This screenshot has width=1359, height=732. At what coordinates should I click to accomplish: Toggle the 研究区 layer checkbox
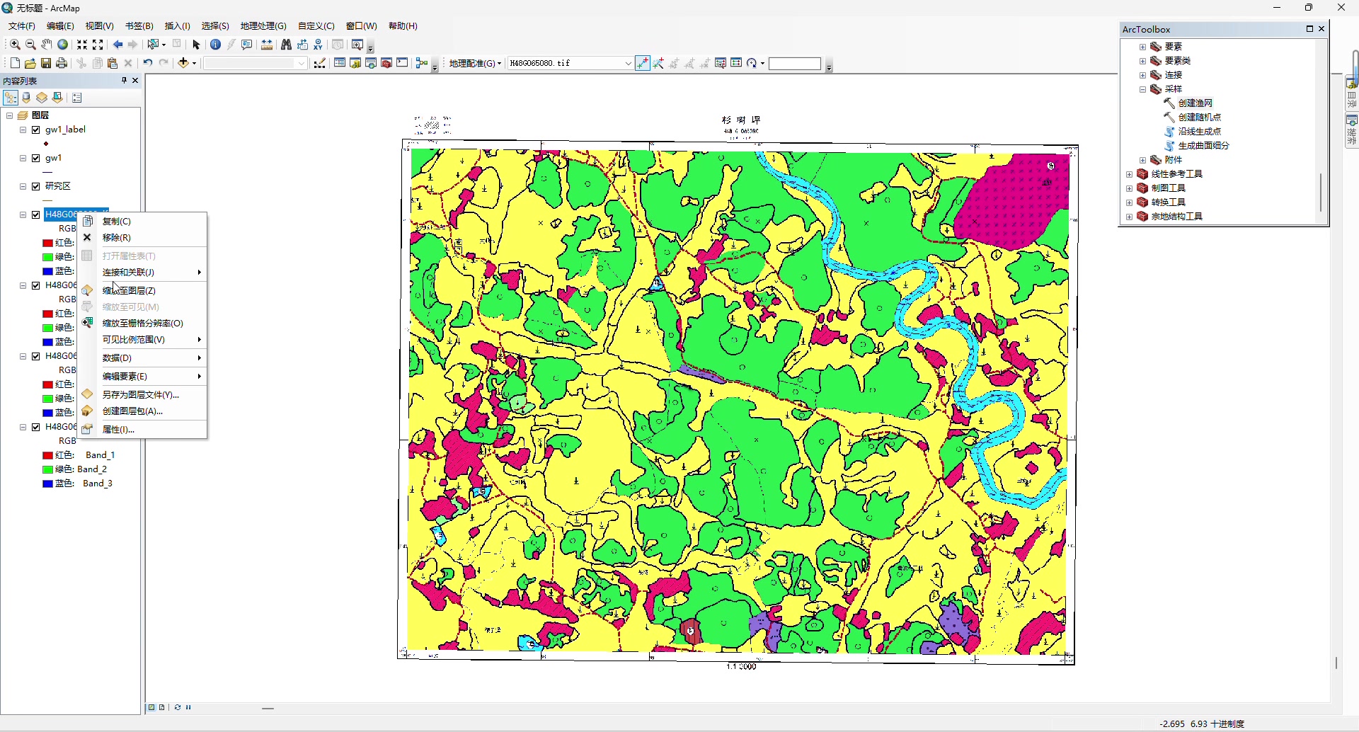36,186
